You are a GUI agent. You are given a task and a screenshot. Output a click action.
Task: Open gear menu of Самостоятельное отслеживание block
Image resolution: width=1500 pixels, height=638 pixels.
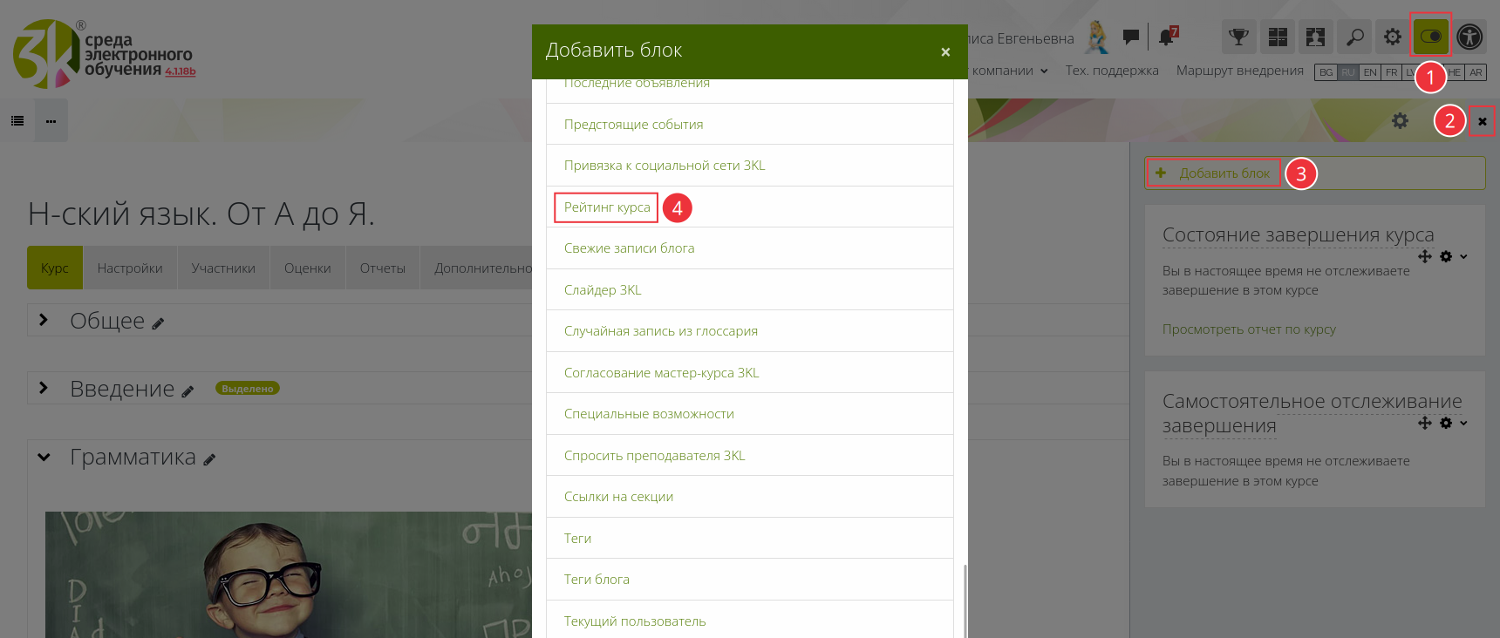tap(1452, 423)
